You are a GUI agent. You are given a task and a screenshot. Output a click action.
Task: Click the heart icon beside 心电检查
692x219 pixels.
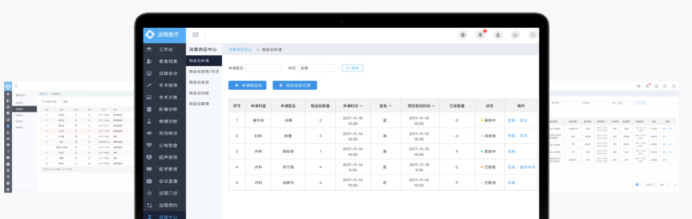[149, 145]
